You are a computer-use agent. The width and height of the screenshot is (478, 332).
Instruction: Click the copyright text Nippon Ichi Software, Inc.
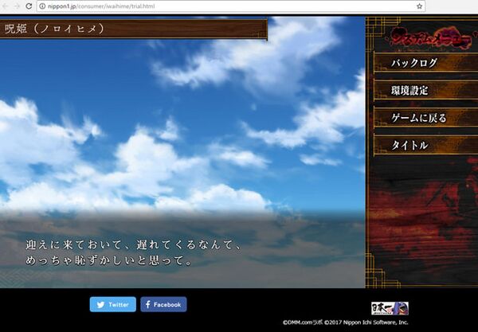(375, 322)
